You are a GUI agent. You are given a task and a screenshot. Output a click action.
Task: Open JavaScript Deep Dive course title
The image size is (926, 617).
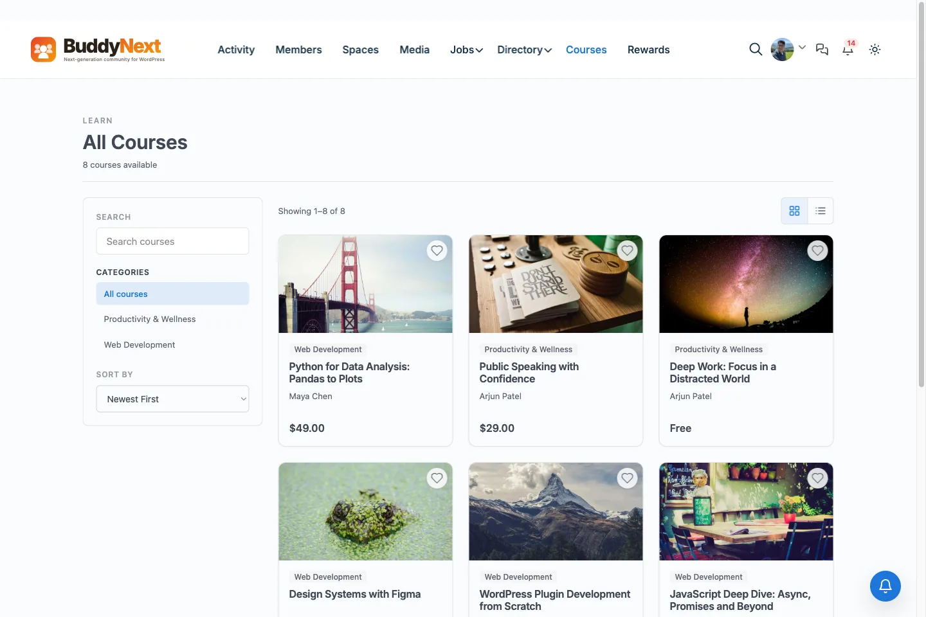[740, 600]
